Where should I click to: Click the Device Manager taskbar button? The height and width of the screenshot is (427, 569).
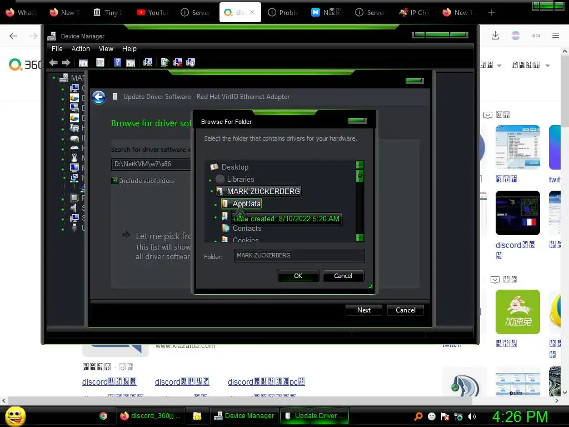[244, 416]
